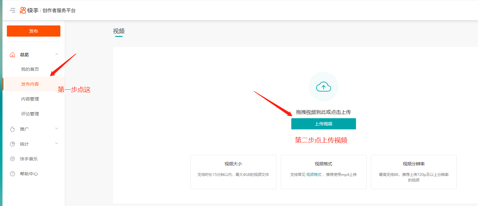The height and width of the screenshot is (206, 478).
Task: Click the 推广 promotion icon
Action: pos(12,128)
